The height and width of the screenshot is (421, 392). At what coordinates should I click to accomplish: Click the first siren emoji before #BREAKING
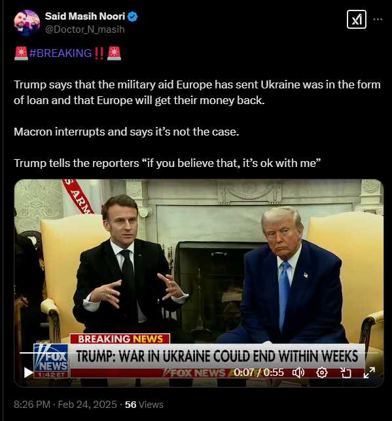[x=21, y=53]
